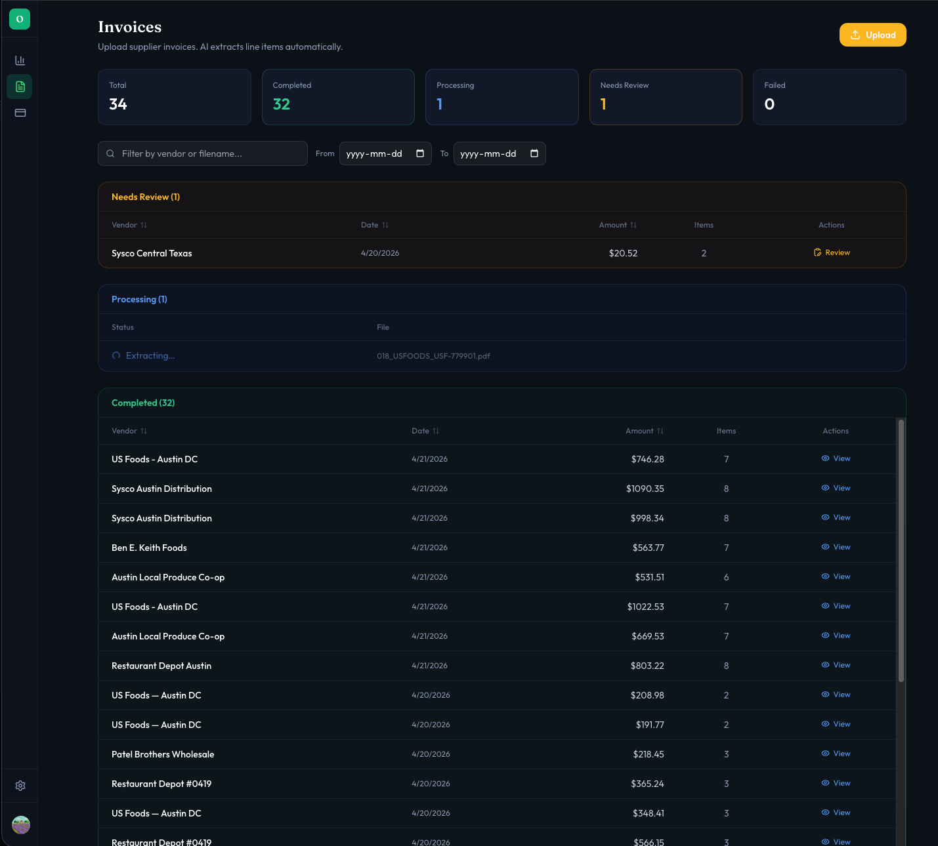Screen dimensions: 938x846
Task: View the Restaurant Depot Austin invoice
Action: [x=836, y=665]
